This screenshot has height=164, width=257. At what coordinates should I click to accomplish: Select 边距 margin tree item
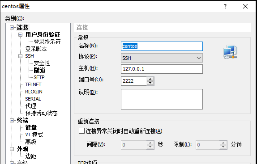coord(30,156)
